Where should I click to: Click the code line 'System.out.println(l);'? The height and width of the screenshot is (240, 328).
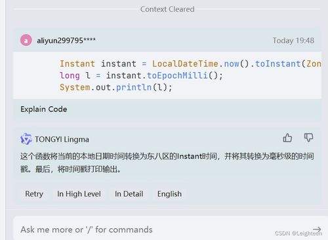coord(116,87)
